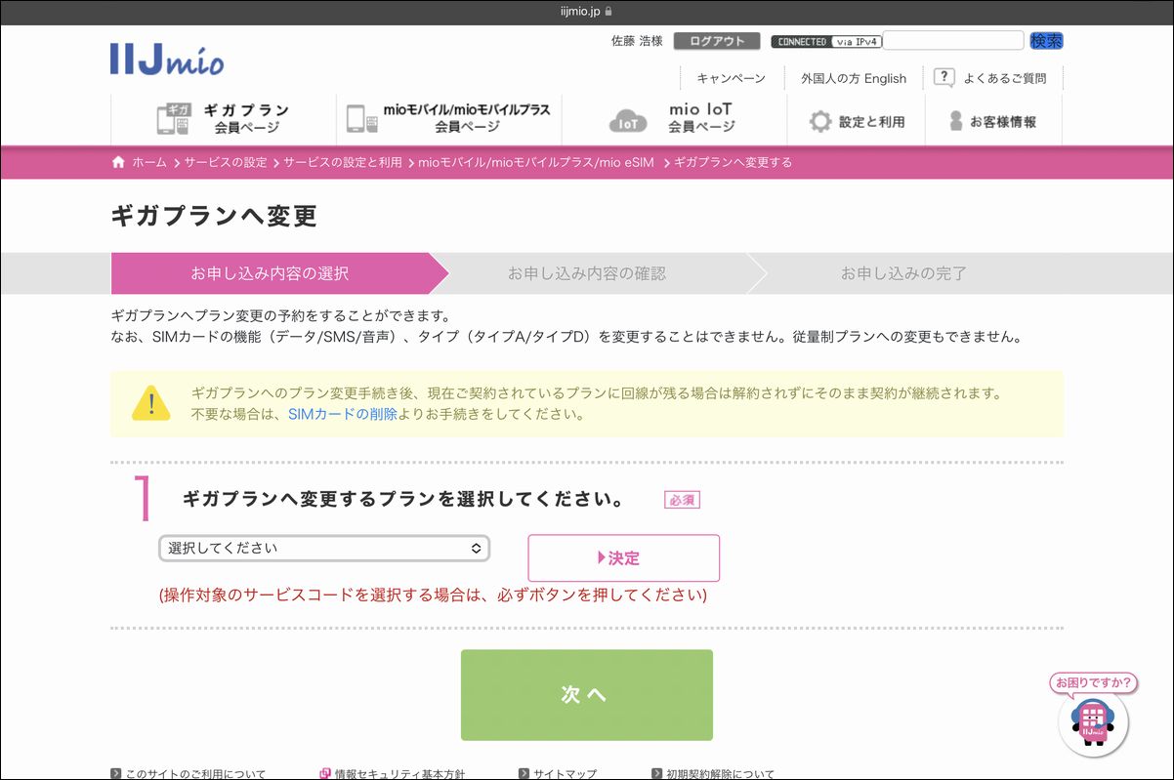Open 外国人の方 English link
The width and height of the screenshot is (1174, 780).
854,78
